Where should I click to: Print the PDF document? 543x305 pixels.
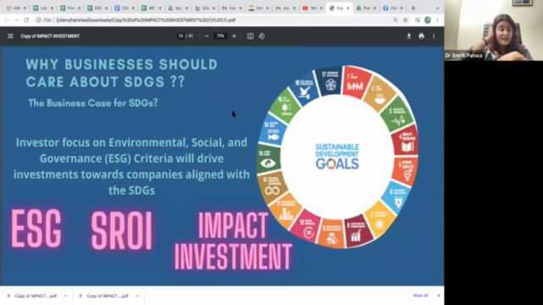tap(421, 36)
